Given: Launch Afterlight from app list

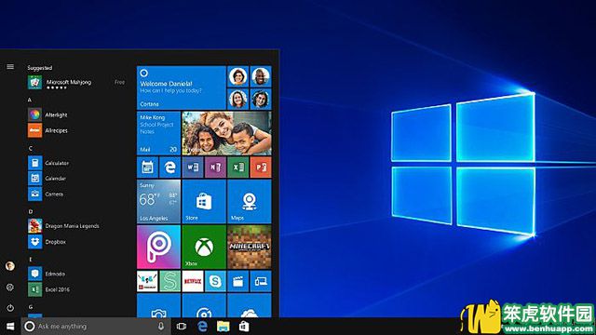Looking at the screenshot, I should click(47, 114).
